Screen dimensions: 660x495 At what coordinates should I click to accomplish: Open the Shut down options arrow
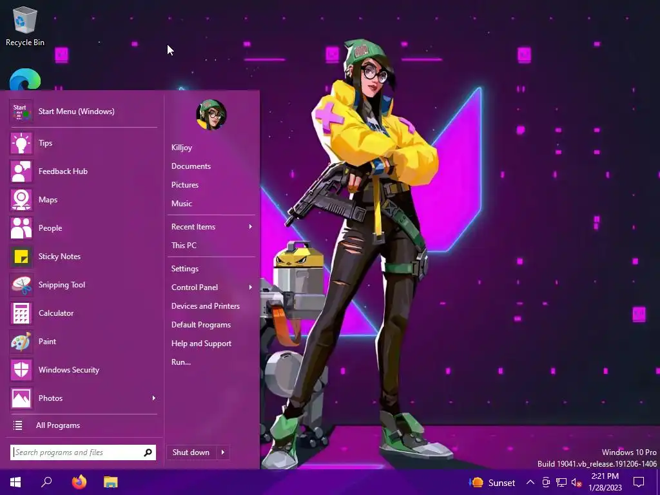point(222,452)
